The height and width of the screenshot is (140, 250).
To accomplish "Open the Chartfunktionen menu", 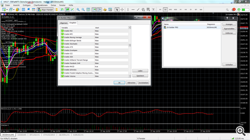I will [x=41, y=5].
